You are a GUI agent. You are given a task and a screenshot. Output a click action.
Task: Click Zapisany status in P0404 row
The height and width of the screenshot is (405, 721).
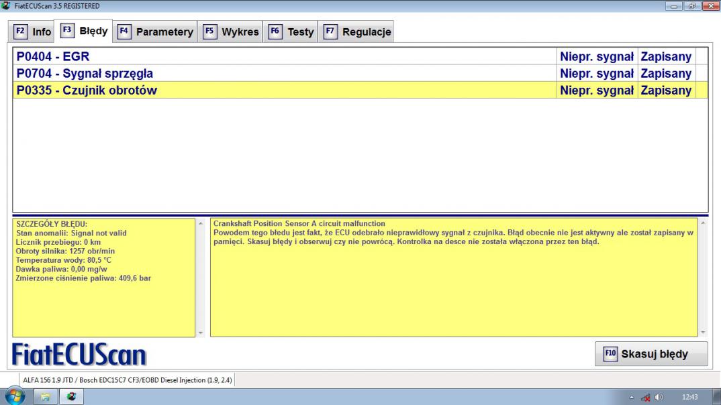click(666, 56)
